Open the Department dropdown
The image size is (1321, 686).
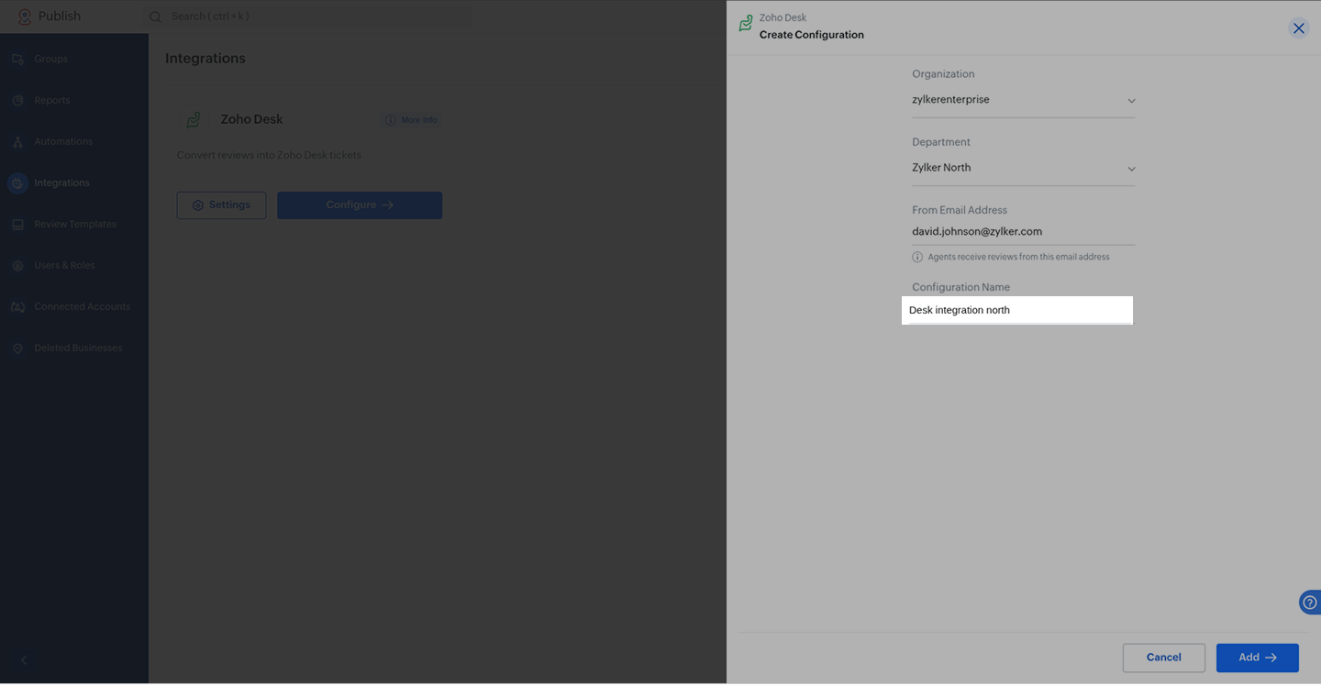(x=1023, y=168)
